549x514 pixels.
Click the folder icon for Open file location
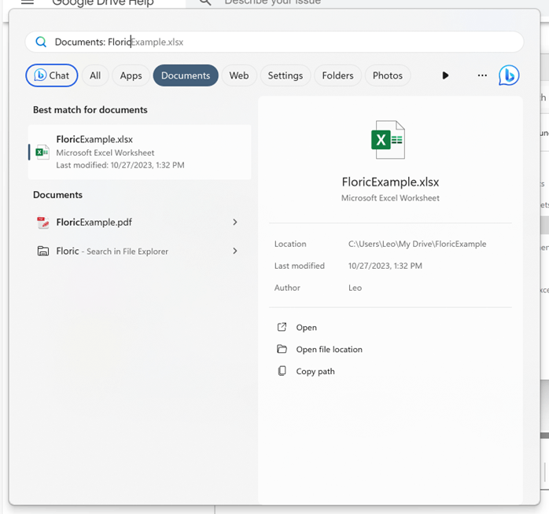[282, 349]
